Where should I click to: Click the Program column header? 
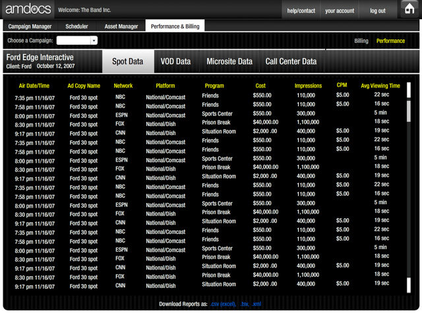coord(214,86)
